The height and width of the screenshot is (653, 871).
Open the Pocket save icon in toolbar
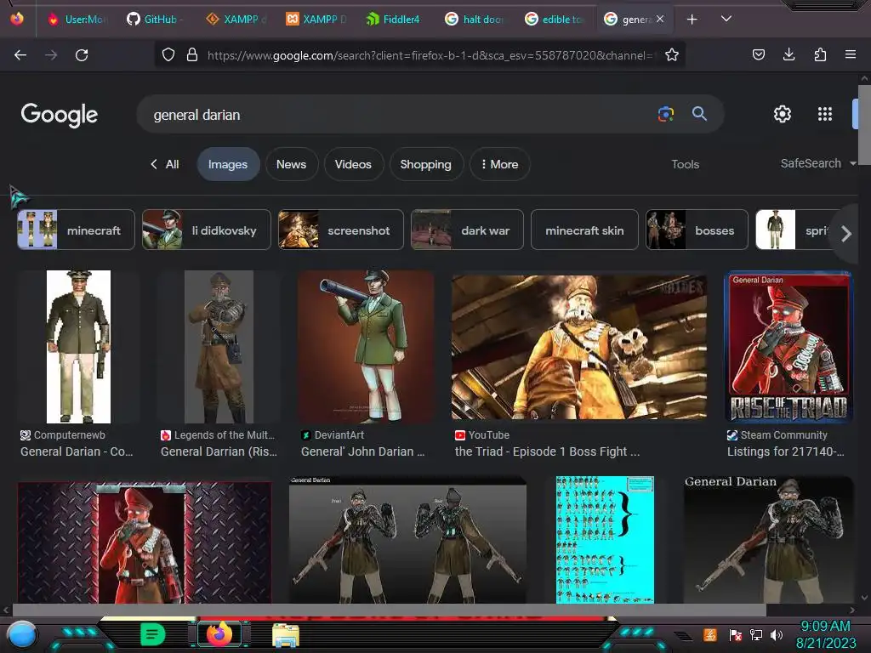(x=759, y=54)
